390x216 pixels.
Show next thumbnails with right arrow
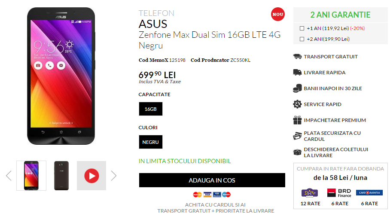tap(114, 176)
